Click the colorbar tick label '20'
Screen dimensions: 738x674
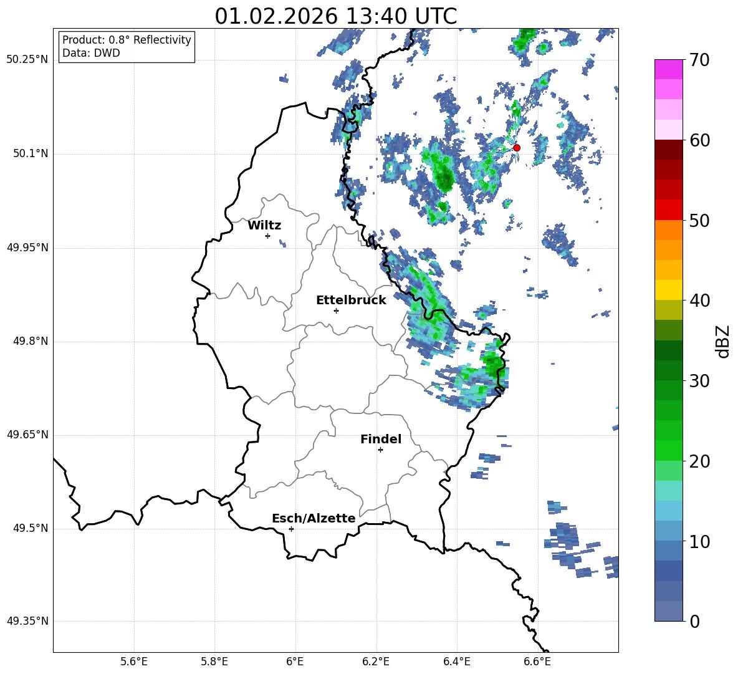[x=699, y=461]
